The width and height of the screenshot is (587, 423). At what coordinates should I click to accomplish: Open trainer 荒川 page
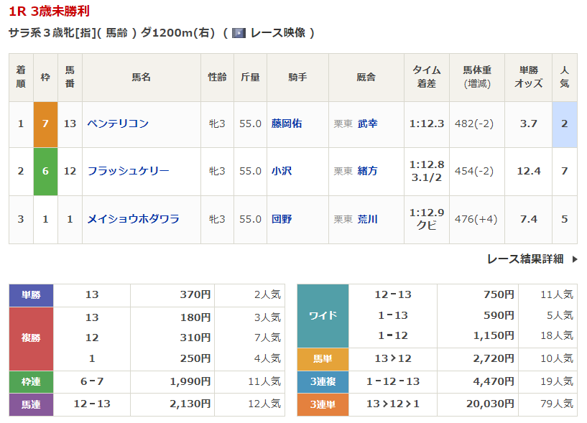(367, 219)
